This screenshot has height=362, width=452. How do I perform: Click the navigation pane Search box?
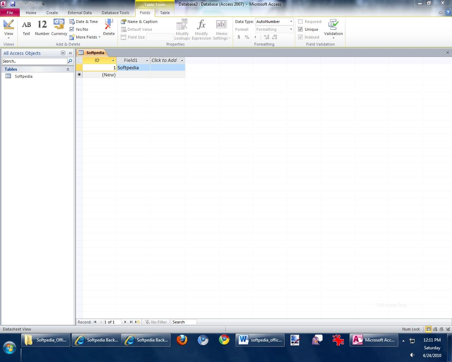point(34,61)
